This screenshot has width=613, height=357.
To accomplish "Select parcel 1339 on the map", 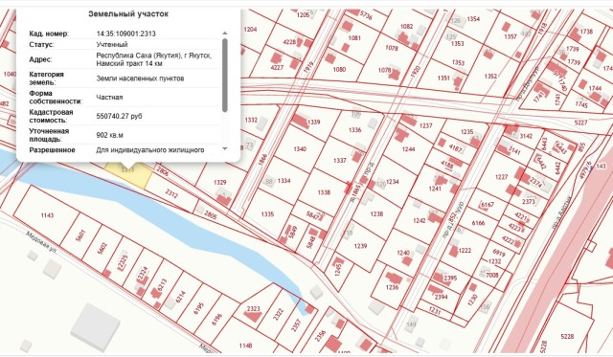I will coord(313,122).
